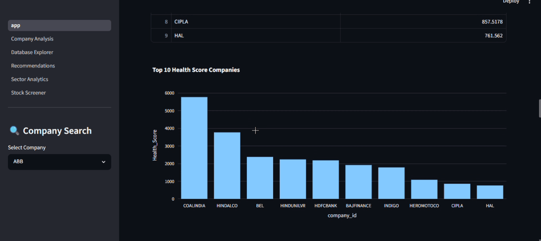Click the Deploy button
Screen dimensions: 541x241
(511, 2)
